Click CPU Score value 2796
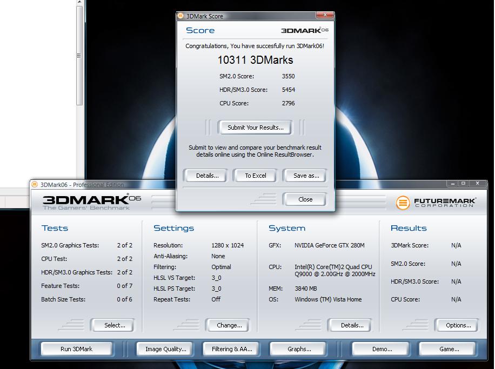This screenshot has height=369, width=495. 288,103
